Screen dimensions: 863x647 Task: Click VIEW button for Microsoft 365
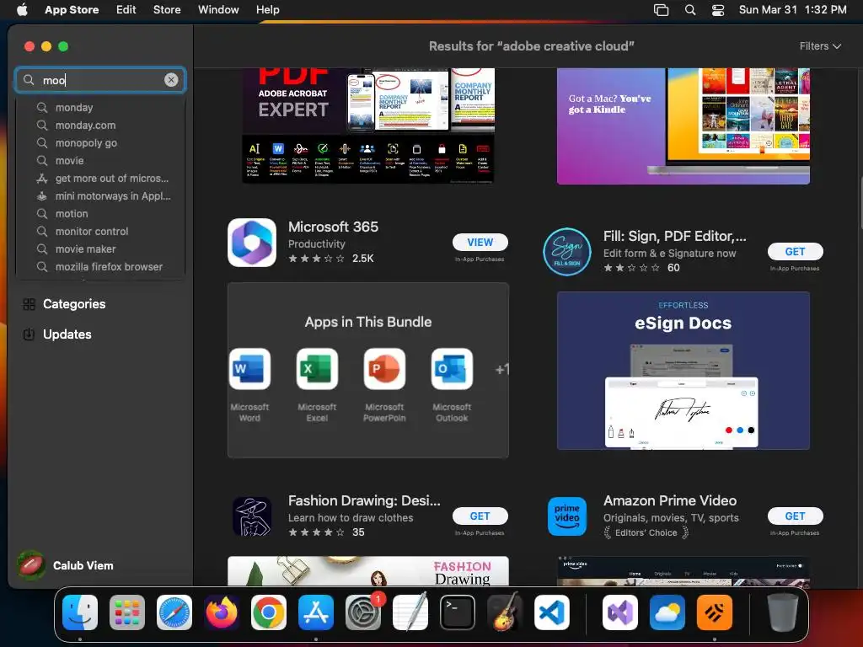480,242
